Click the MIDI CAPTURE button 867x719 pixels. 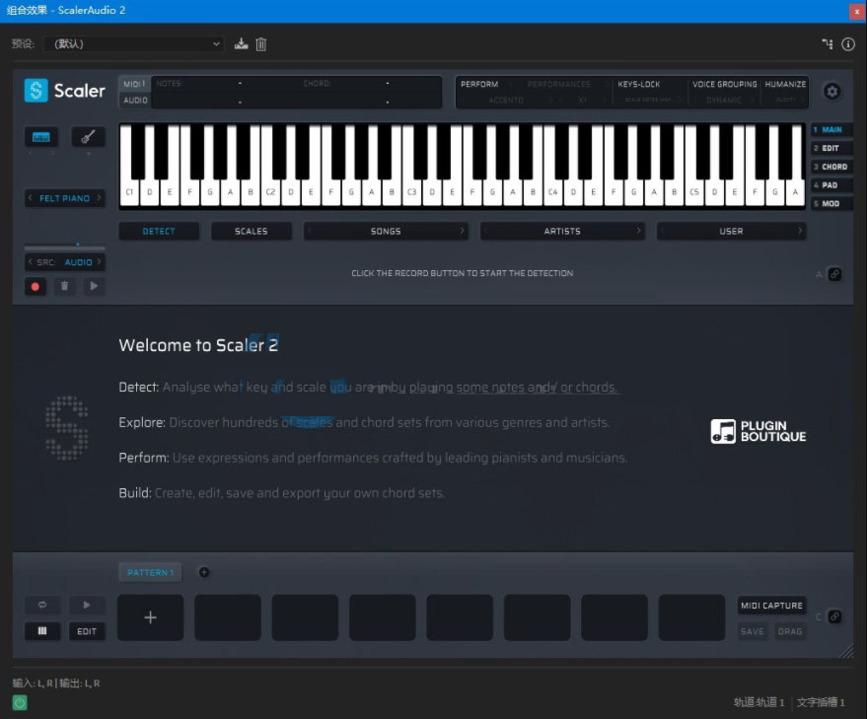(x=771, y=606)
